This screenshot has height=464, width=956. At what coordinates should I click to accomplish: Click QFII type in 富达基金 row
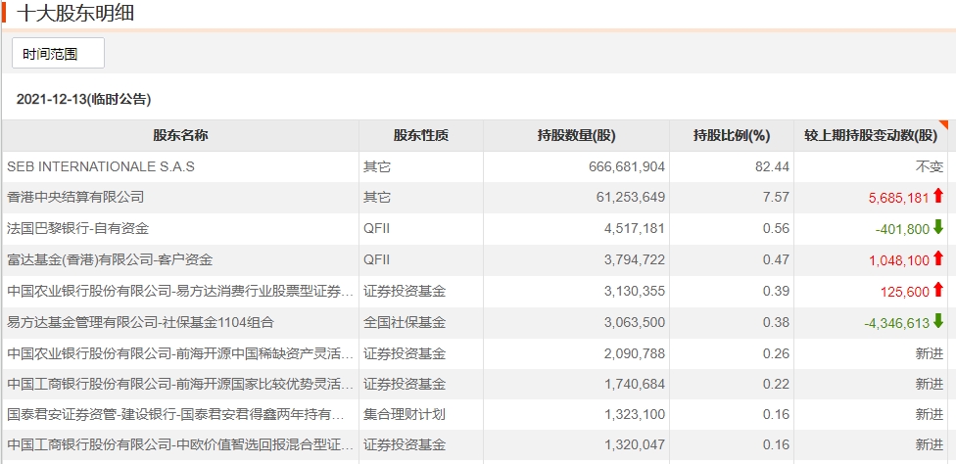(x=377, y=260)
